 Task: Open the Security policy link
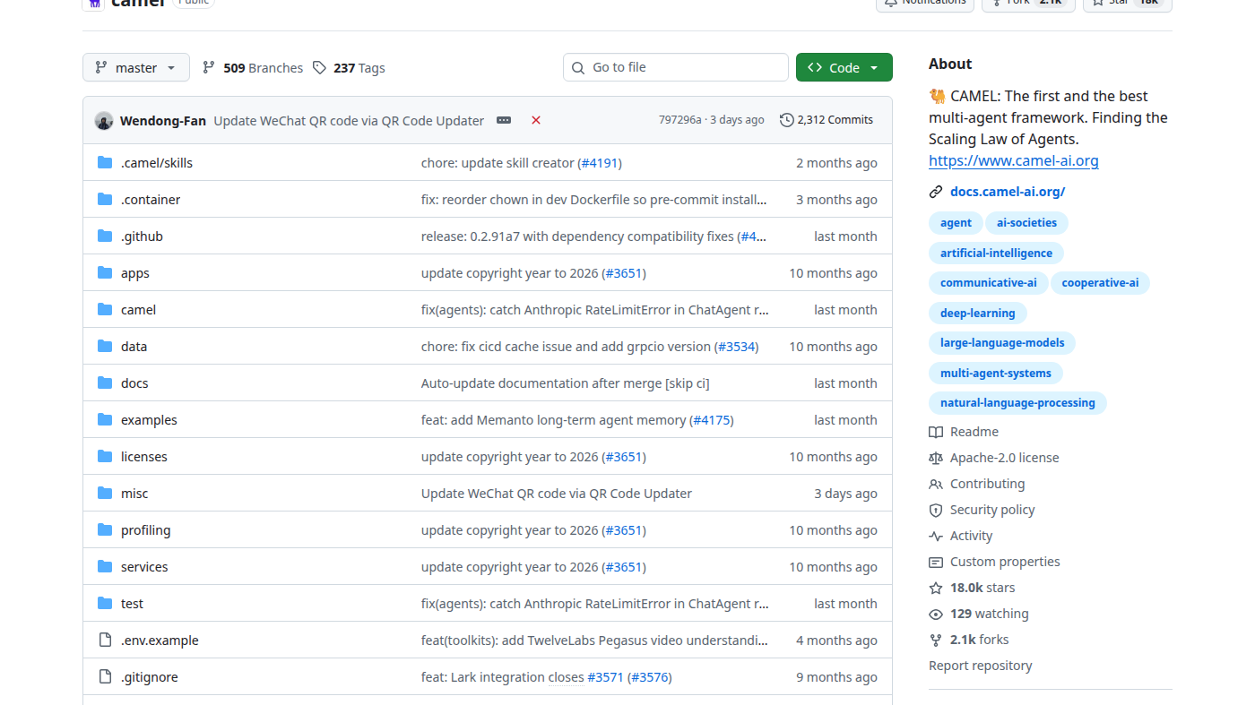click(x=982, y=510)
